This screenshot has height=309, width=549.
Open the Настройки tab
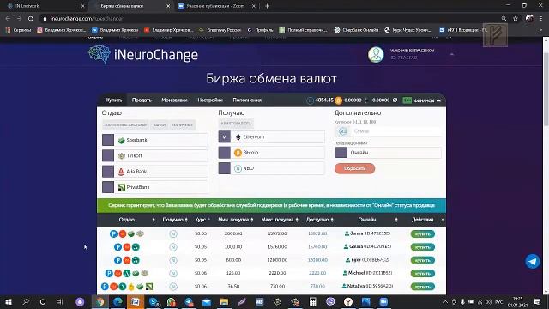pos(210,100)
